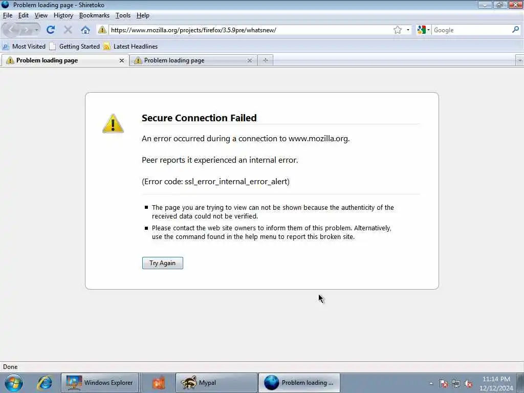The width and height of the screenshot is (524, 393).
Task: Click the error code ssl_error_internal_error_alert text
Action: coord(215,182)
